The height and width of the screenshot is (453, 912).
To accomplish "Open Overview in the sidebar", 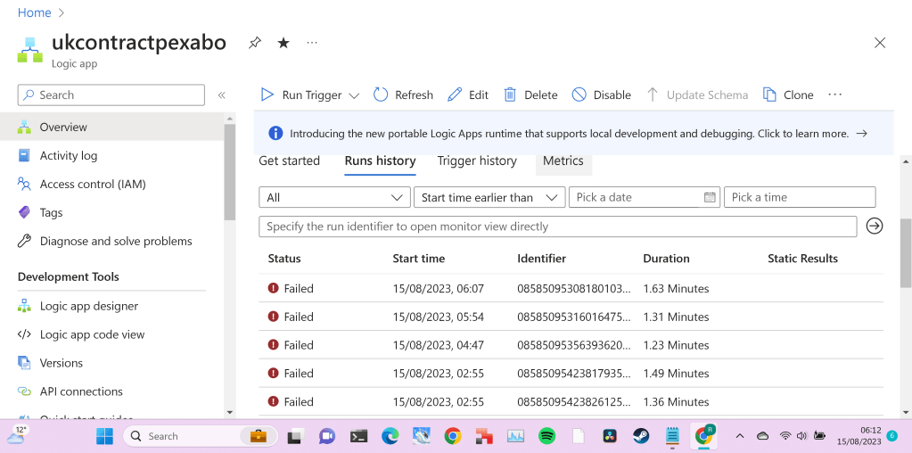I will [111, 127].
